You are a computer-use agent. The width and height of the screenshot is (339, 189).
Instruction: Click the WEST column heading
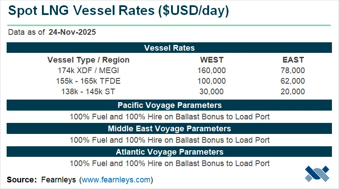pyautogui.click(x=211, y=60)
